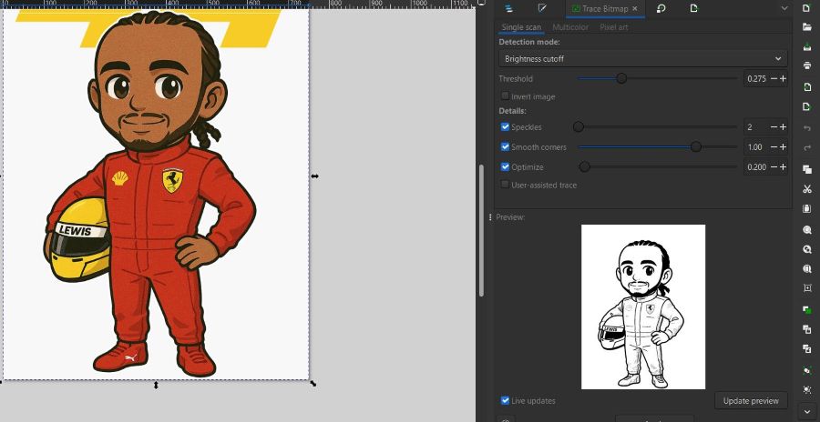The height and width of the screenshot is (422, 820).
Task: Open the Export dock tab icon
Action: click(x=693, y=8)
